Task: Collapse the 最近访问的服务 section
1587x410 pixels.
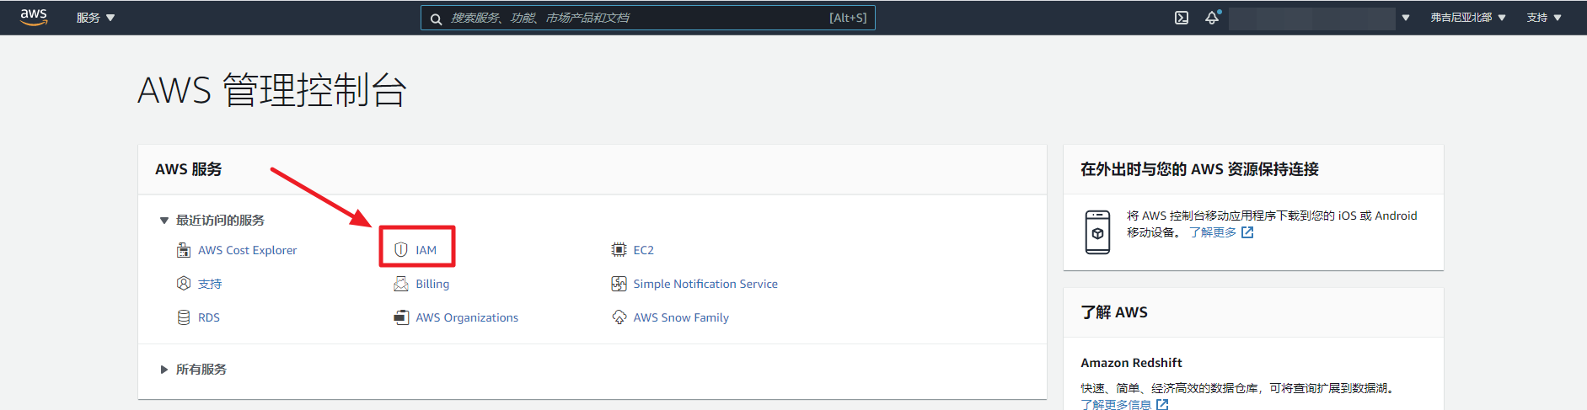Action: pos(164,221)
